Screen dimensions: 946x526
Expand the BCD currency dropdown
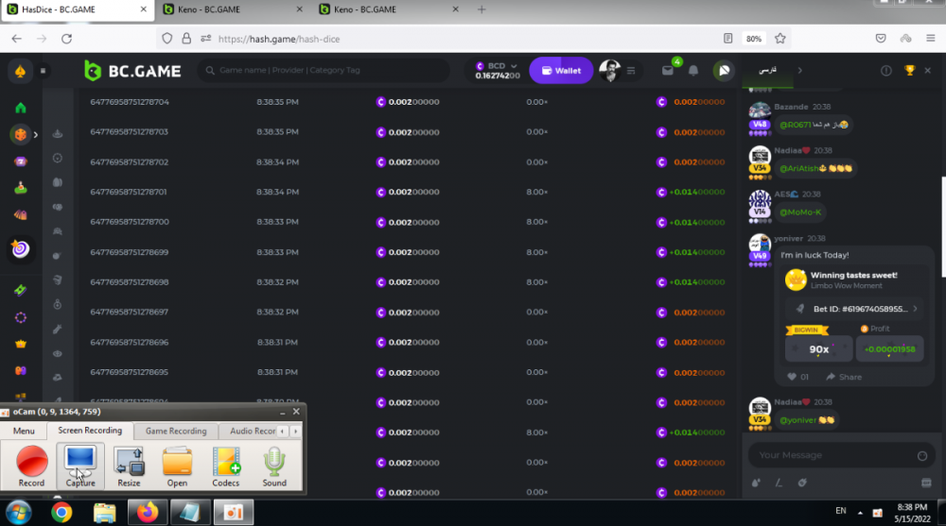coord(514,66)
